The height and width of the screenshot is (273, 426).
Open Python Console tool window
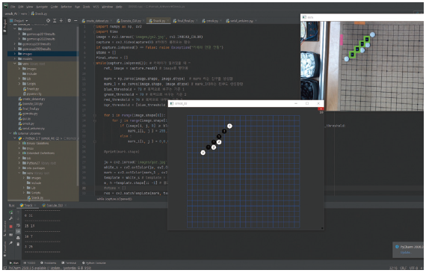click(93, 263)
